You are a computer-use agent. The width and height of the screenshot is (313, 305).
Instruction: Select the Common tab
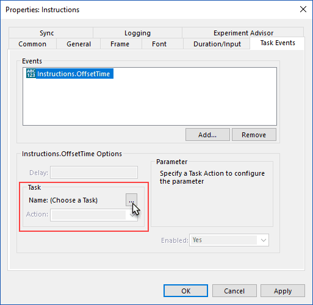coord(32,44)
